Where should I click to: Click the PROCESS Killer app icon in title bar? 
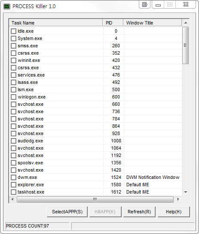click(7, 6)
